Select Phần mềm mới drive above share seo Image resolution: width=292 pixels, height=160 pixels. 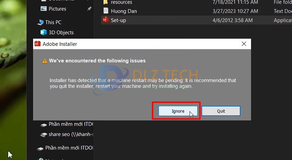tap(71, 124)
